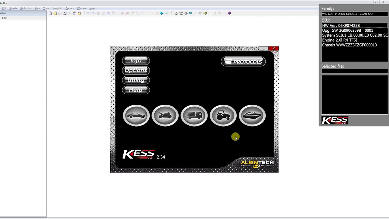The height and width of the screenshot is (219, 389).
Task: Open the KESS Utility button
Action: [x=136, y=80]
